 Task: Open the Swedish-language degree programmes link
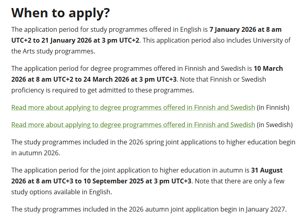tap(133, 125)
